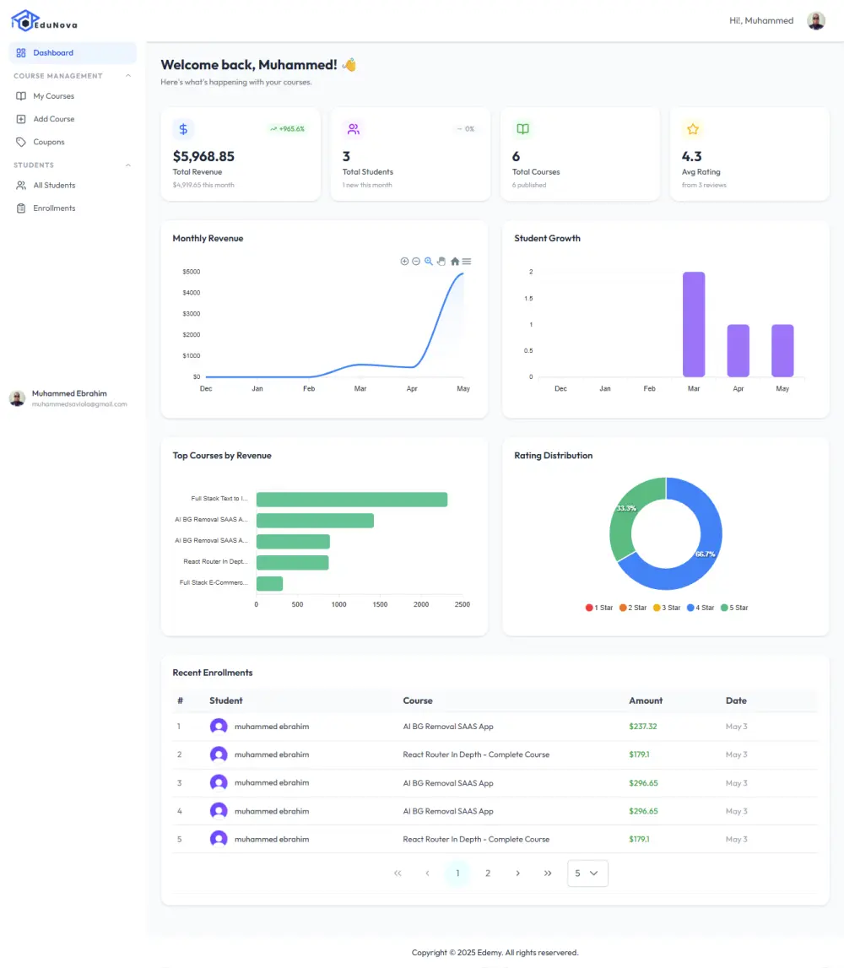Open Dashboard in the sidebar

coord(73,52)
